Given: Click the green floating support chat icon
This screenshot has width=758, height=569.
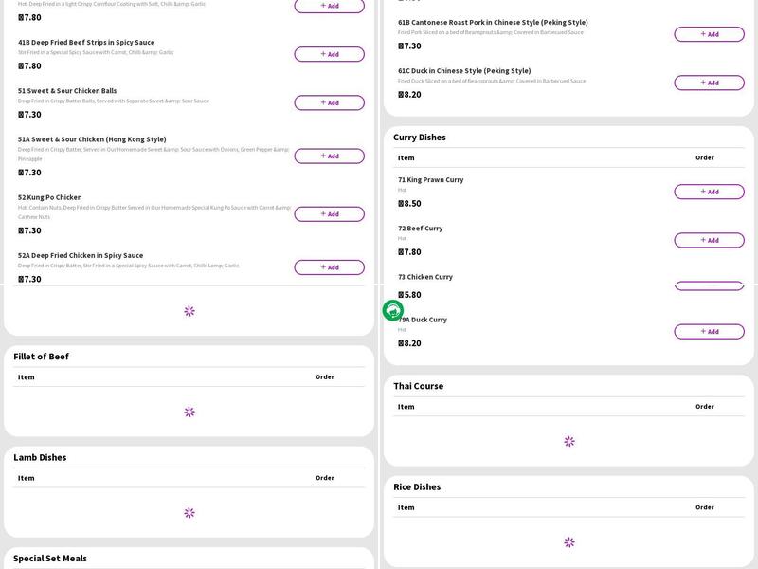Looking at the screenshot, I should [x=392, y=310].
